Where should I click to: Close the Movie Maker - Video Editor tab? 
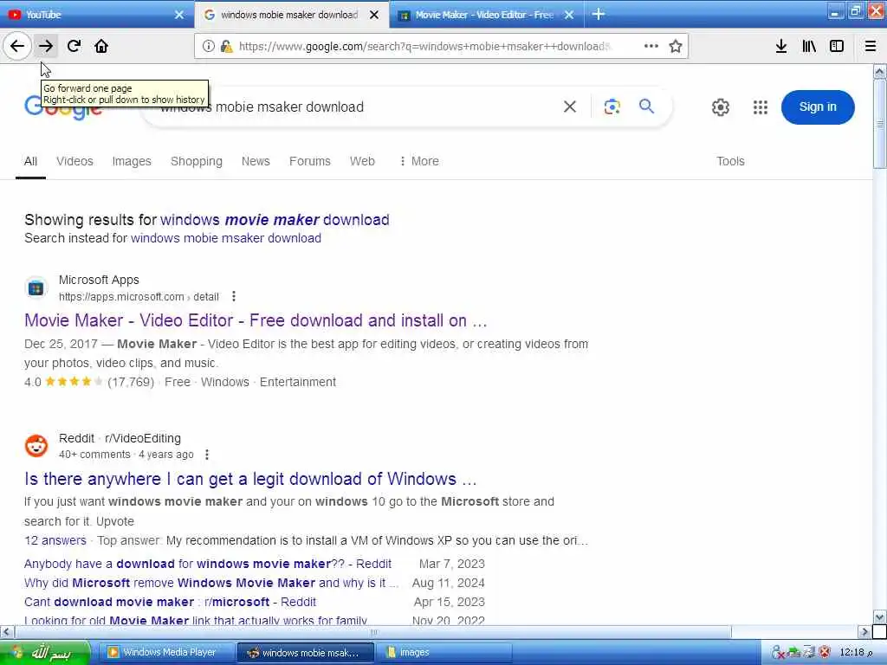point(570,15)
